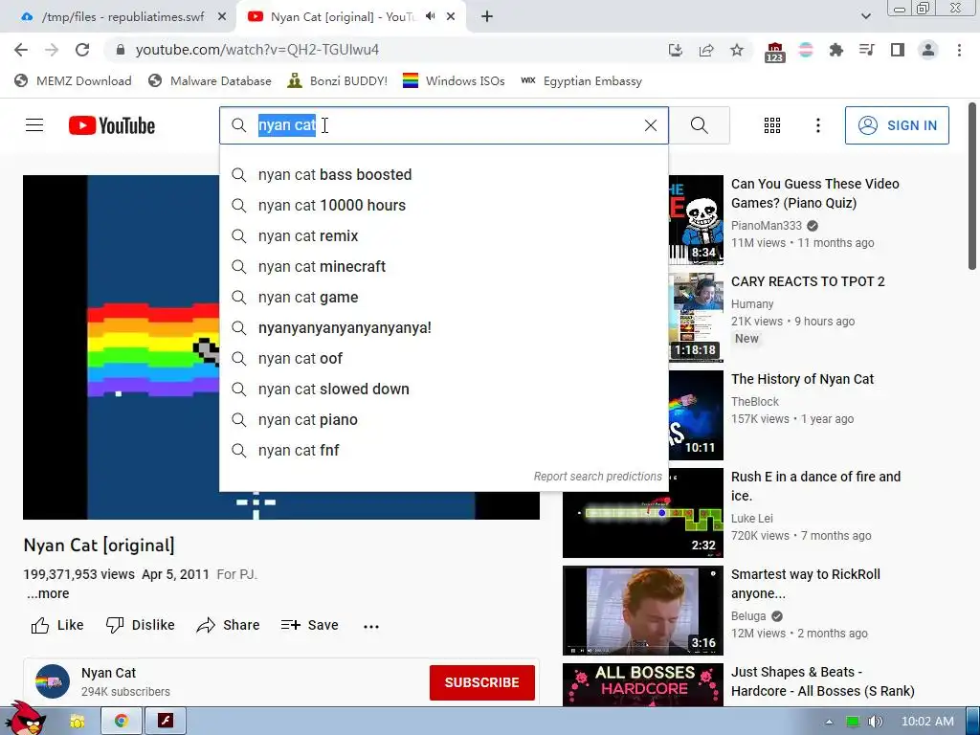980x735 pixels.
Task: Go back with the browser back arrow
Action: pyautogui.click(x=21, y=50)
